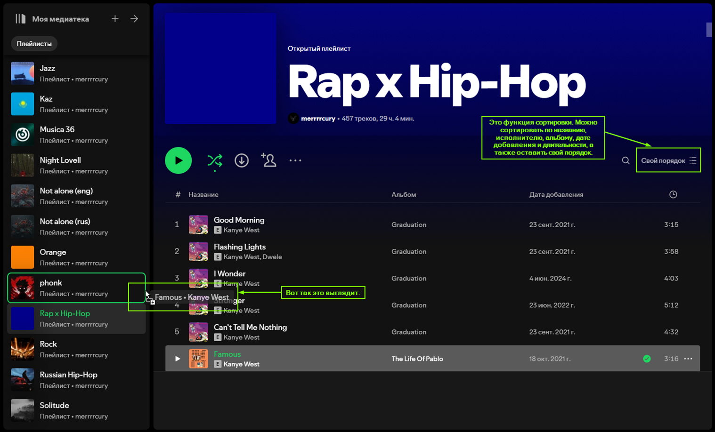Viewport: 715px width, 432px height.
Task: Collapse the Моя медиатека library icon
Action: [20, 19]
